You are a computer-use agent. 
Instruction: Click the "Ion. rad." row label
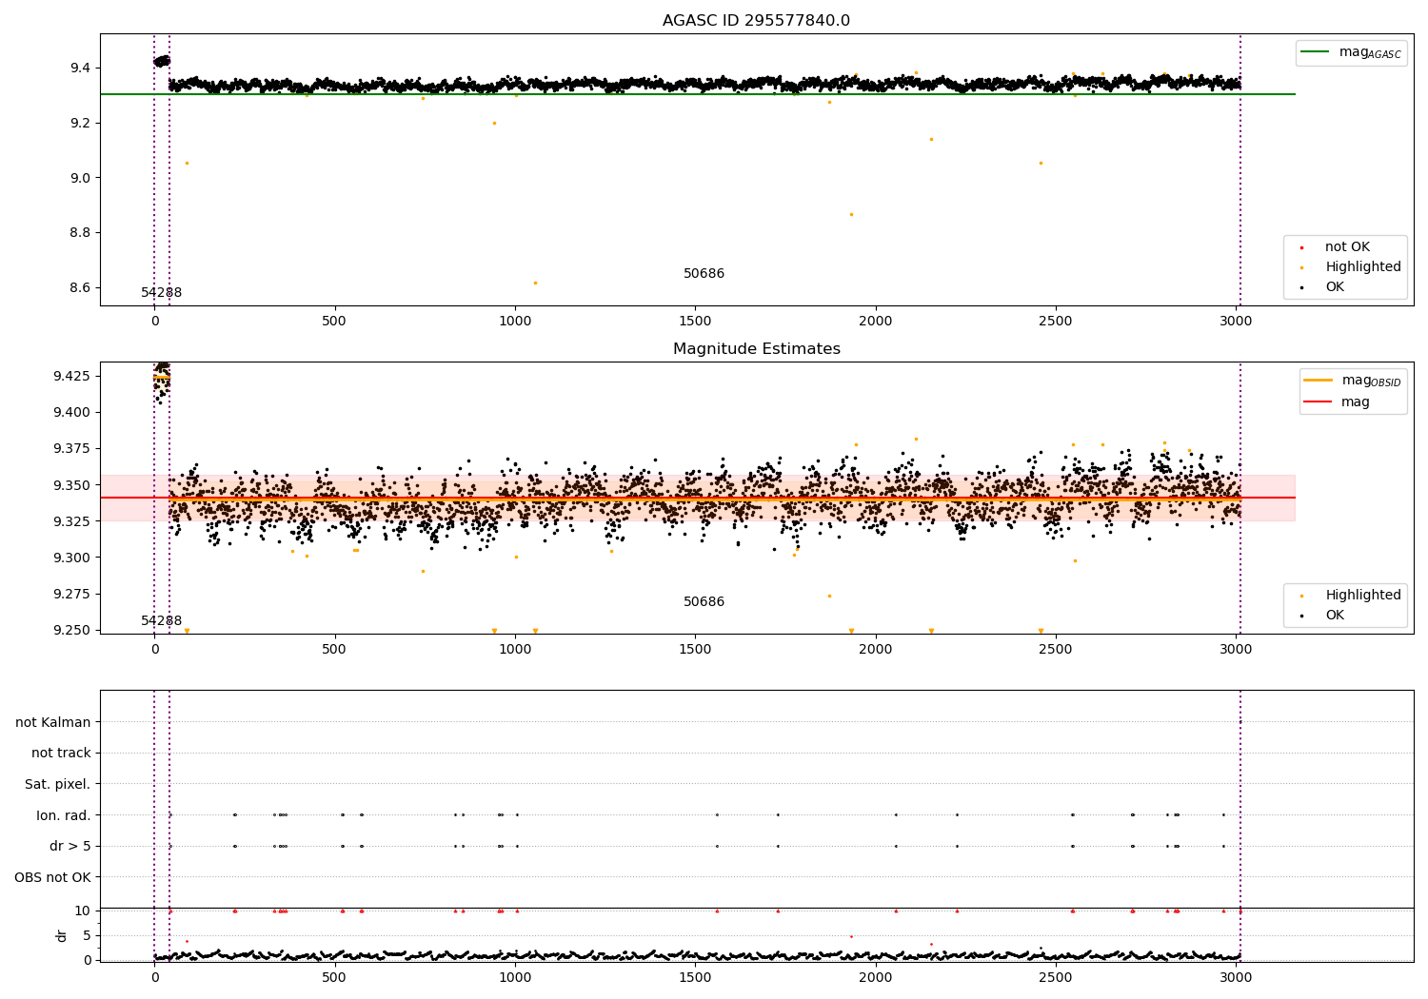coord(64,815)
